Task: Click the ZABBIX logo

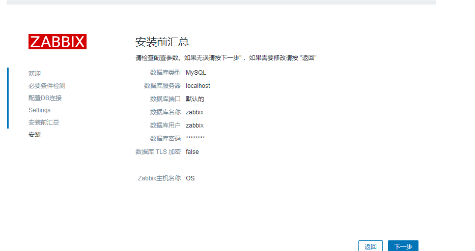Action: coord(58,42)
